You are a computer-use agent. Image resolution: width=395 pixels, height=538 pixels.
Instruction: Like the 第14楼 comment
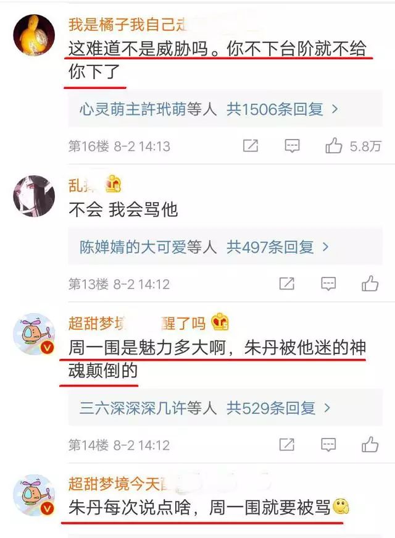pos(370,445)
